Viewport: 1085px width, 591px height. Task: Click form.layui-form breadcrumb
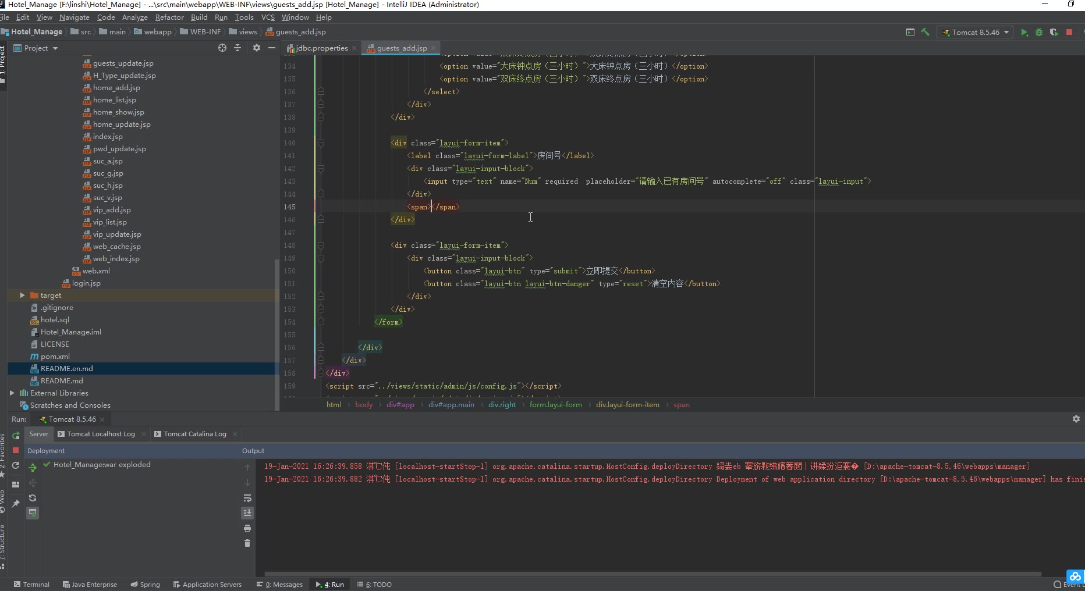click(555, 405)
